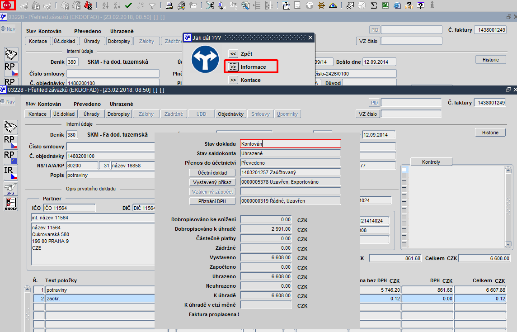
Task: Click the Kontroly list scrollbar down arrow
Action: 508,245
